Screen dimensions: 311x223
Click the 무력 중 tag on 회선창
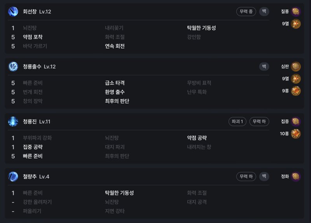coord(246,12)
